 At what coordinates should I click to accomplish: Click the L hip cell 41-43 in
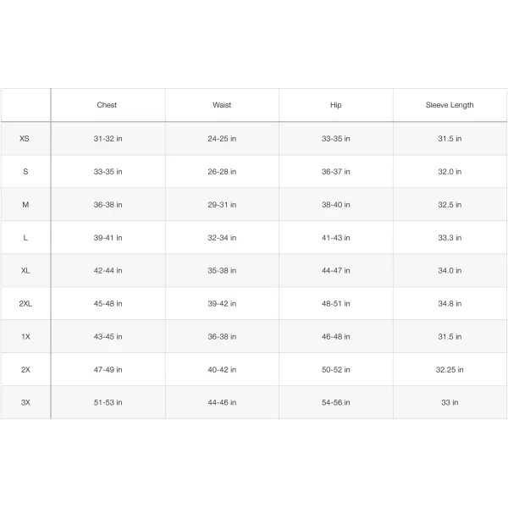(336, 237)
